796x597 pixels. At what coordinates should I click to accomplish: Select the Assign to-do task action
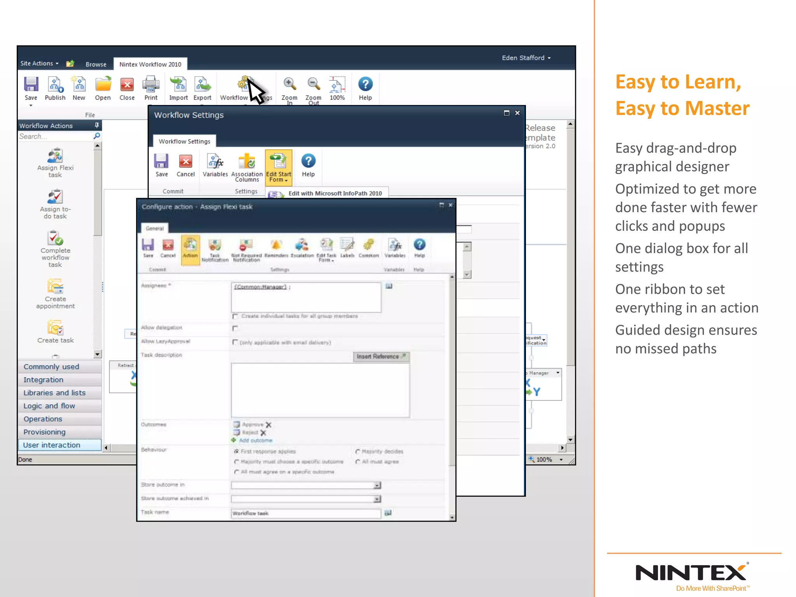pyautogui.click(x=55, y=204)
